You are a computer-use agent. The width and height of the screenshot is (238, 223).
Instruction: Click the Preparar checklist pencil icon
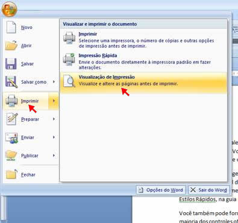[12, 119]
